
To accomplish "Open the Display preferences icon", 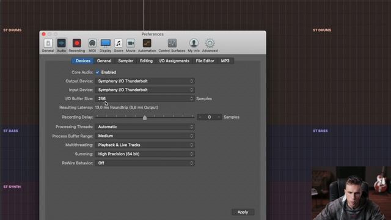I will [x=106, y=45].
